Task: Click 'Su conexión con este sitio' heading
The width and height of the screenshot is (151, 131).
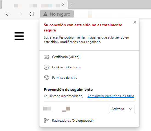Action: click(x=83, y=28)
